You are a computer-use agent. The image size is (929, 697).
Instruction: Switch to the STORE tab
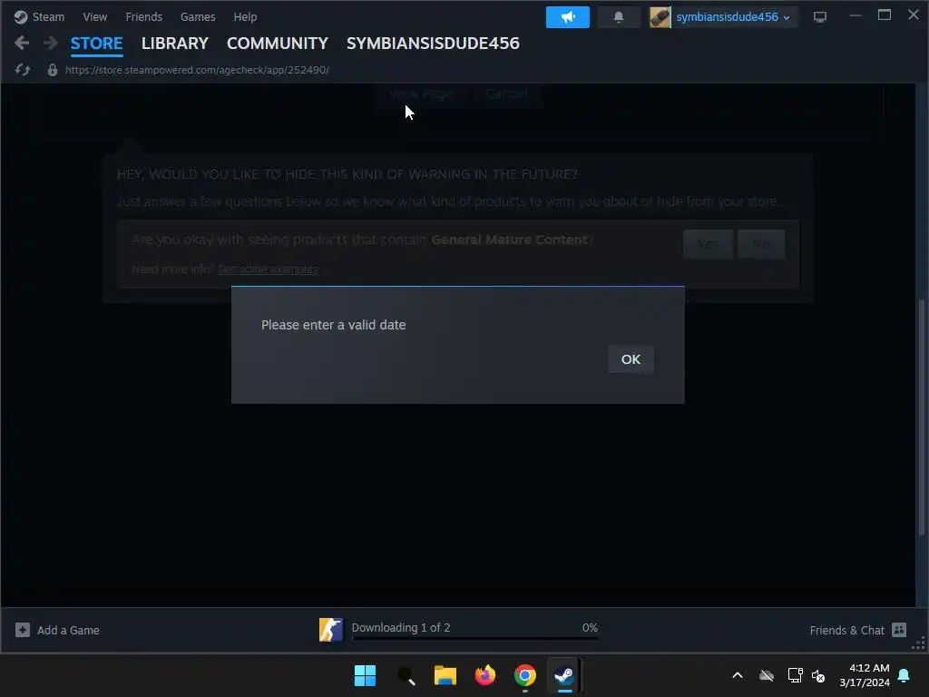[96, 44]
